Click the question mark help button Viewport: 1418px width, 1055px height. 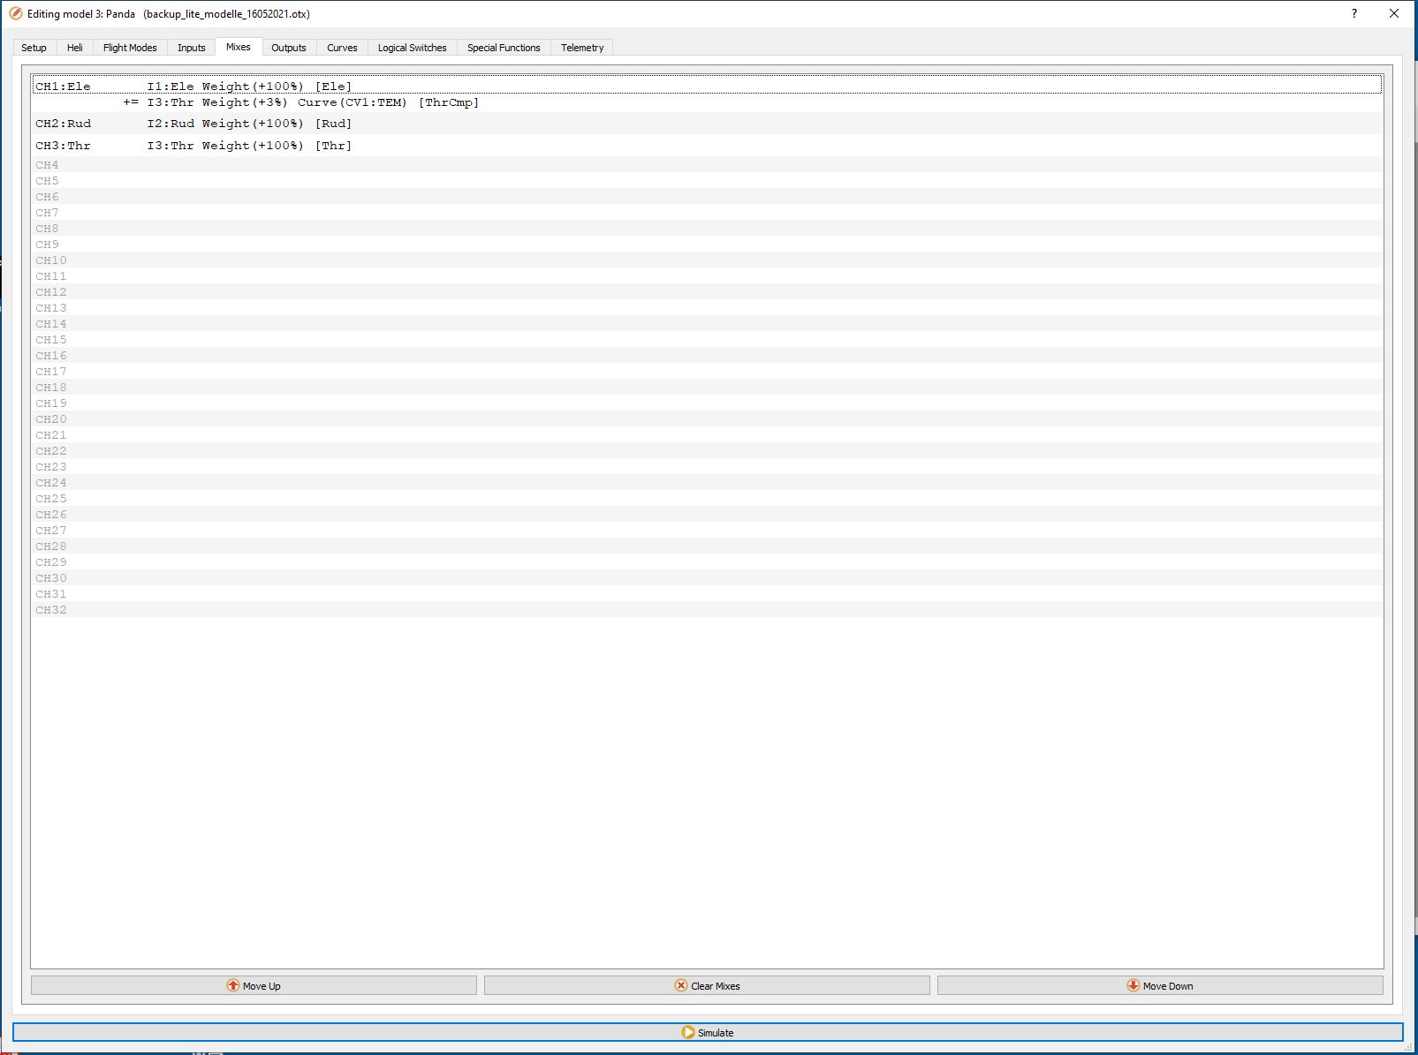(x=1354, y=13)
